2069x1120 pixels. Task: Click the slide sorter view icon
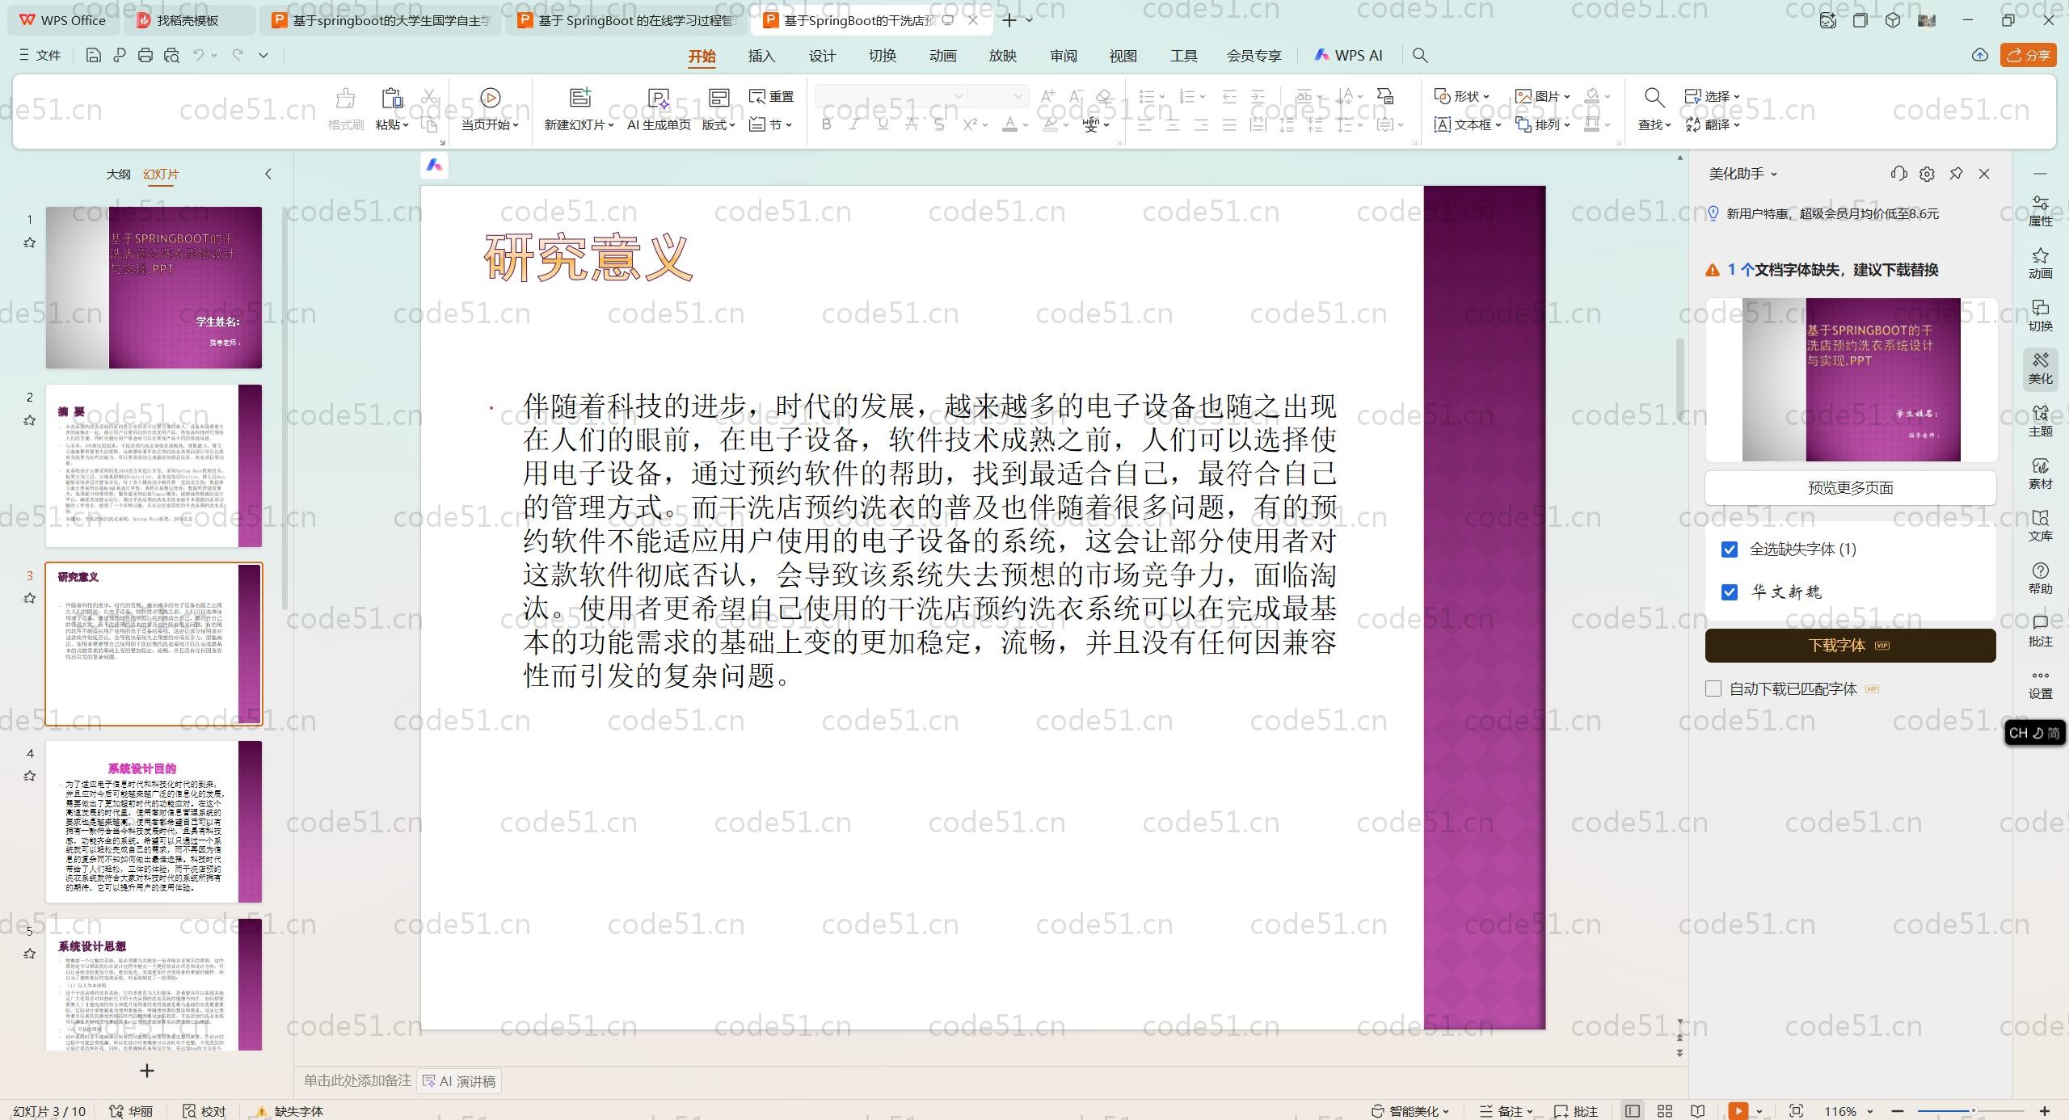coord(1665,1111)
